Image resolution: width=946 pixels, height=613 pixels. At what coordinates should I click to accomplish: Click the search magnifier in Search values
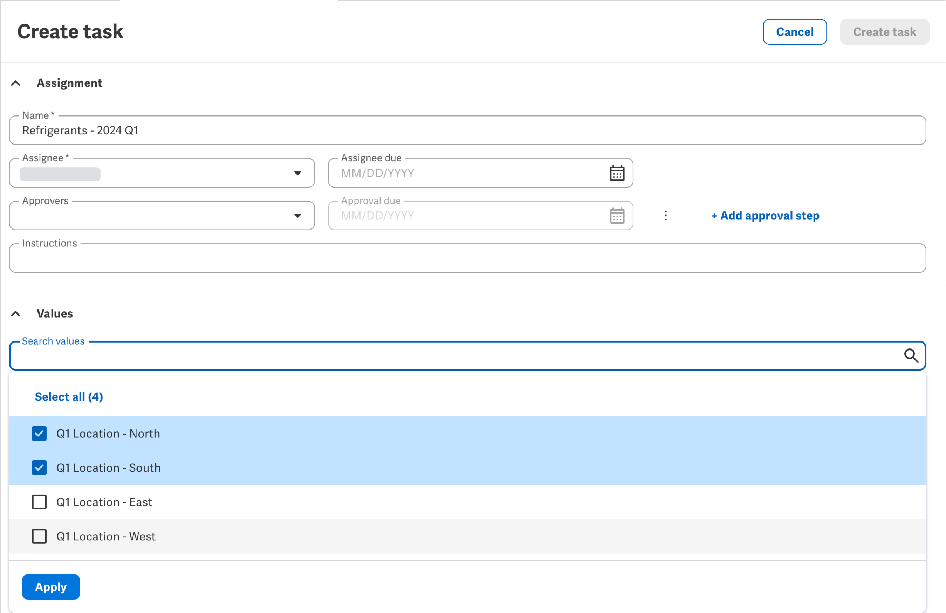click(911, 355)
